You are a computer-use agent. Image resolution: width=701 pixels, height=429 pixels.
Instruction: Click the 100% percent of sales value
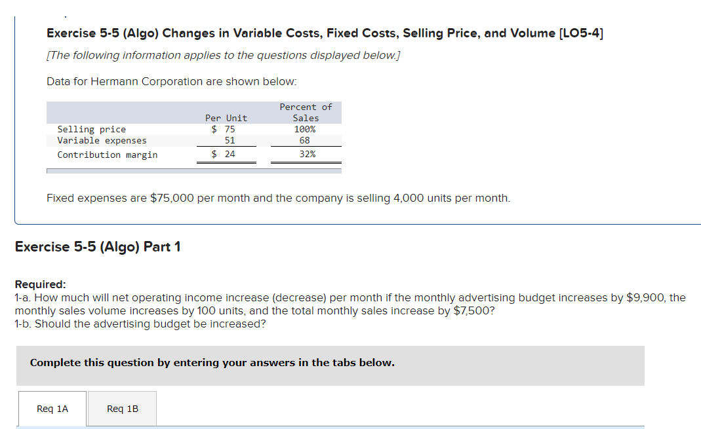point(304,129)
